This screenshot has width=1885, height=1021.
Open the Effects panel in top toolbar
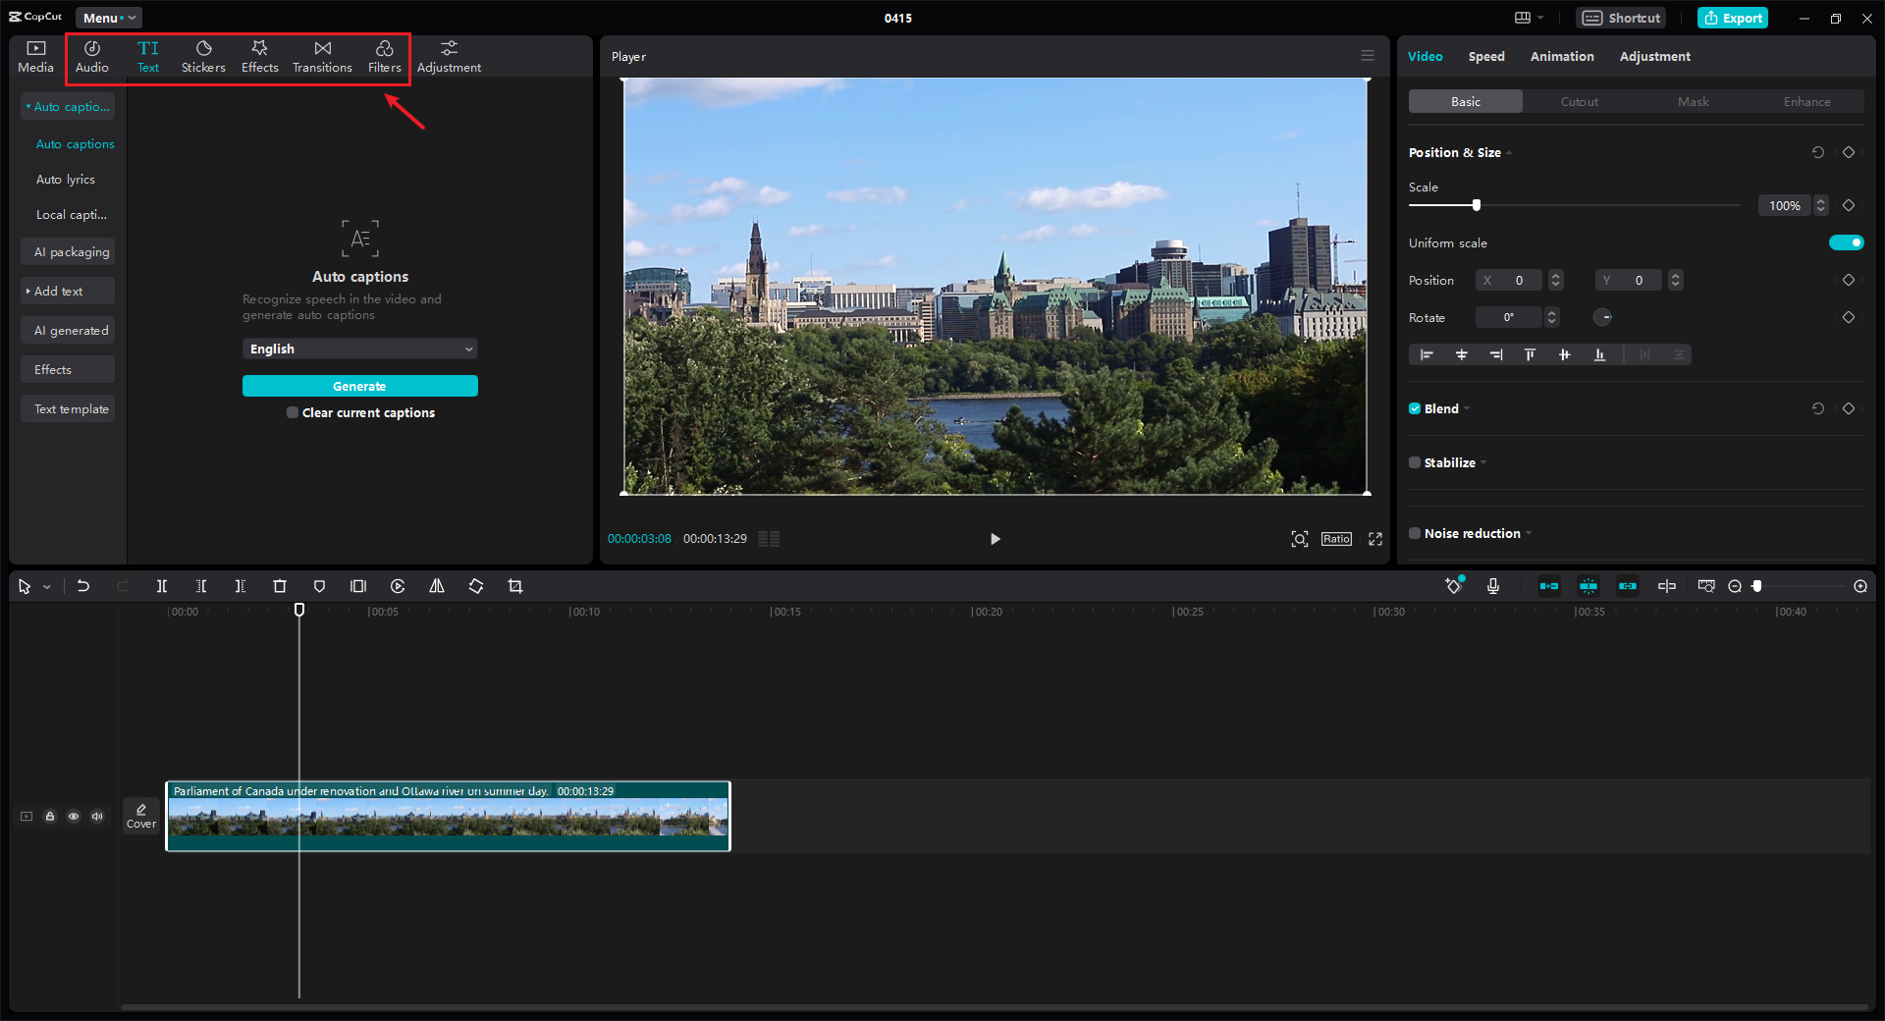[x=260, y=57]
